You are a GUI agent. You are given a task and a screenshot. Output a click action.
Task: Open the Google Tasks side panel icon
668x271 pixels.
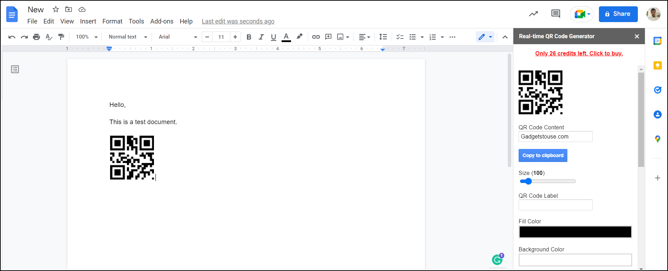coord(657,90)
